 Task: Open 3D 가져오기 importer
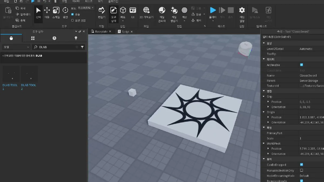click(x=146, y=13)
